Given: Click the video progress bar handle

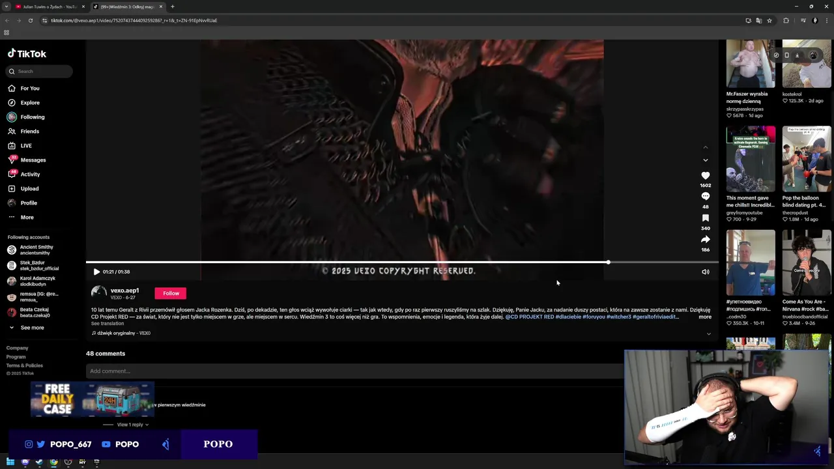Looking at the screenshot, I should click(608, 263).
